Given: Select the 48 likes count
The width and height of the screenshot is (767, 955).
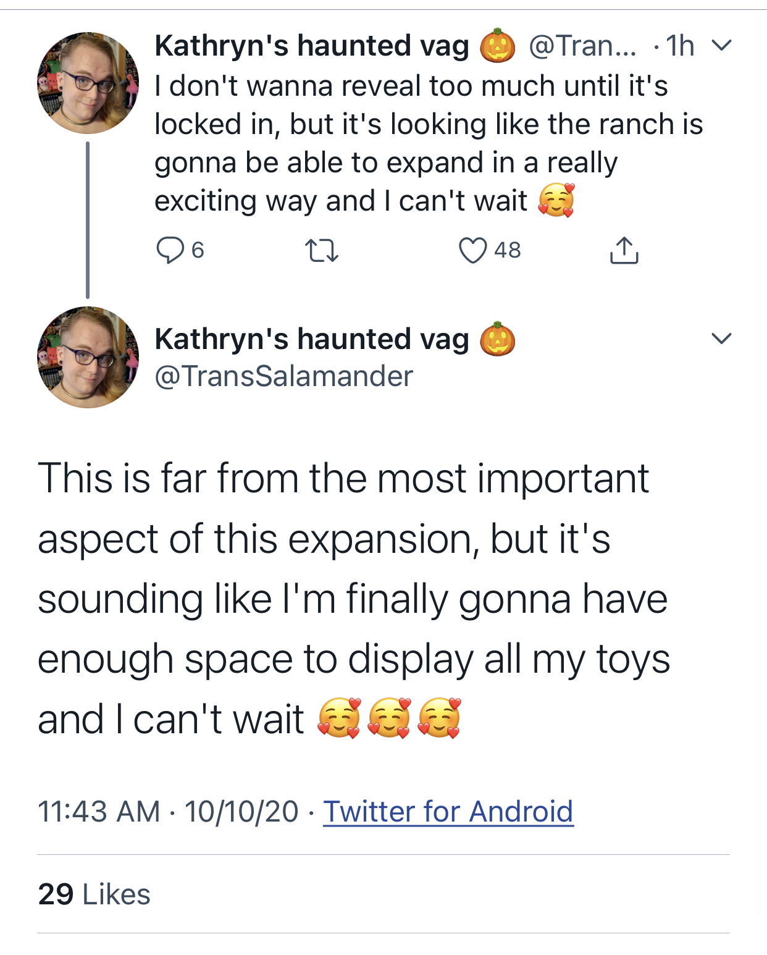Looking at the screenshot, I should pos(508,250).
